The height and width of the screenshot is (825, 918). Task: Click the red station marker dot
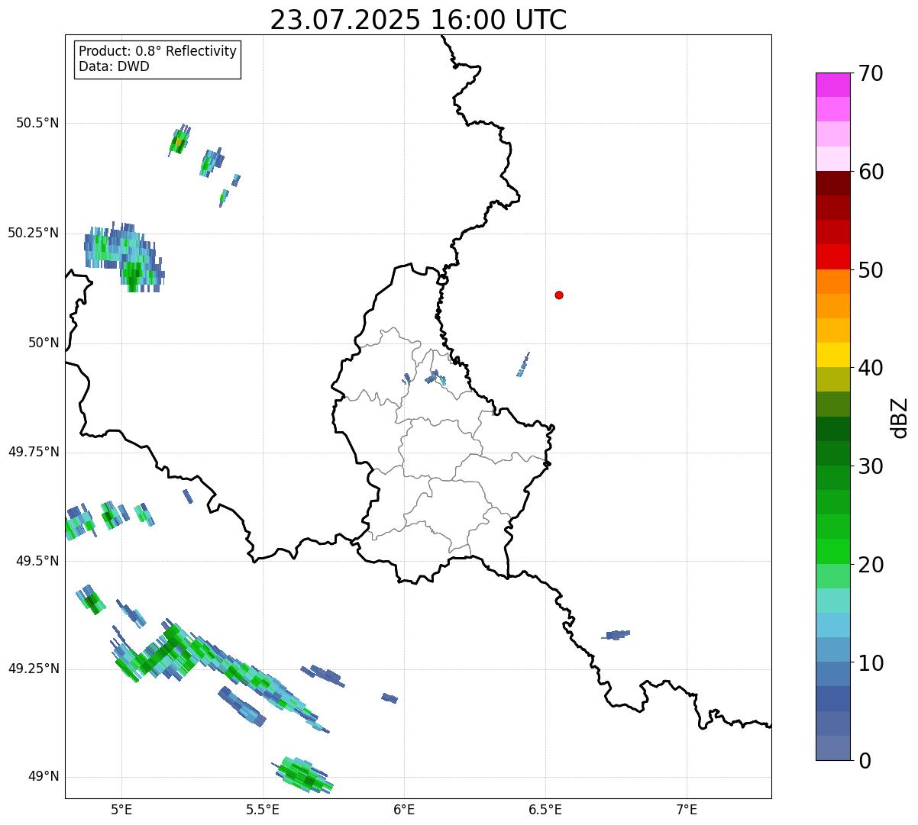[559, 295]
